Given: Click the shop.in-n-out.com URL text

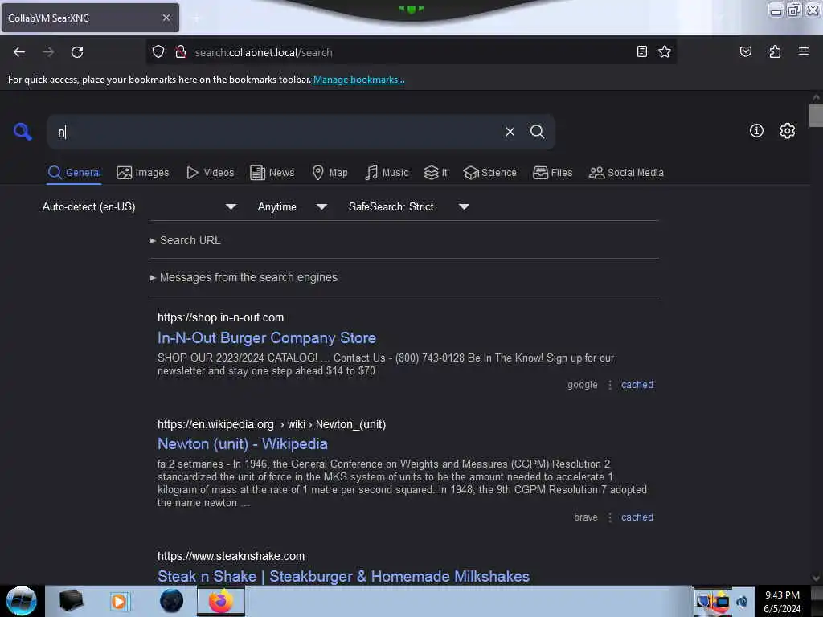Looking at the screenshot, I should (x=220, y=317).
